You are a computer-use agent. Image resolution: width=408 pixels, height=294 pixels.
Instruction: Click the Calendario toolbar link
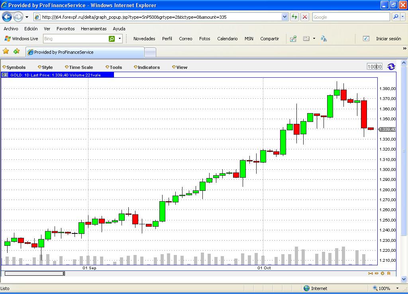point(227,39)
